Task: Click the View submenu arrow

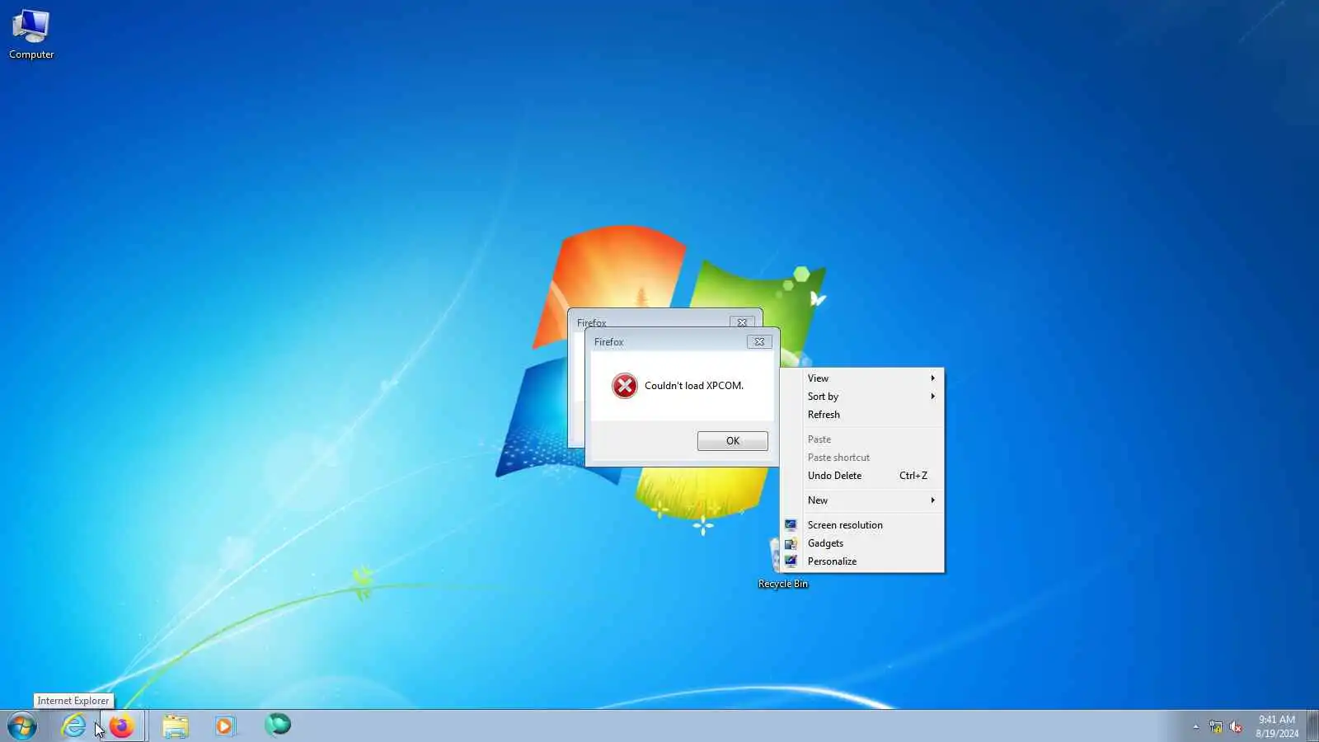Action: point(932,378)
